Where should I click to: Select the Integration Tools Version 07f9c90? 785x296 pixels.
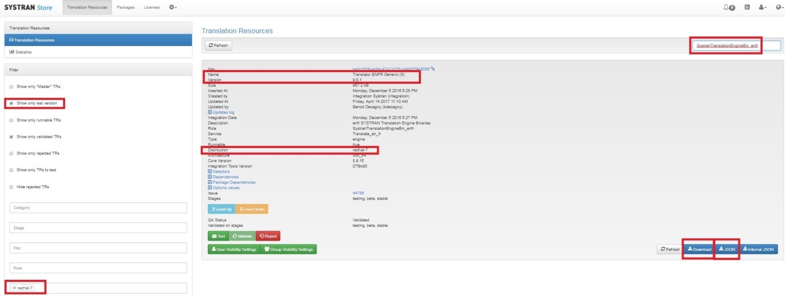[x=360, y=166]
